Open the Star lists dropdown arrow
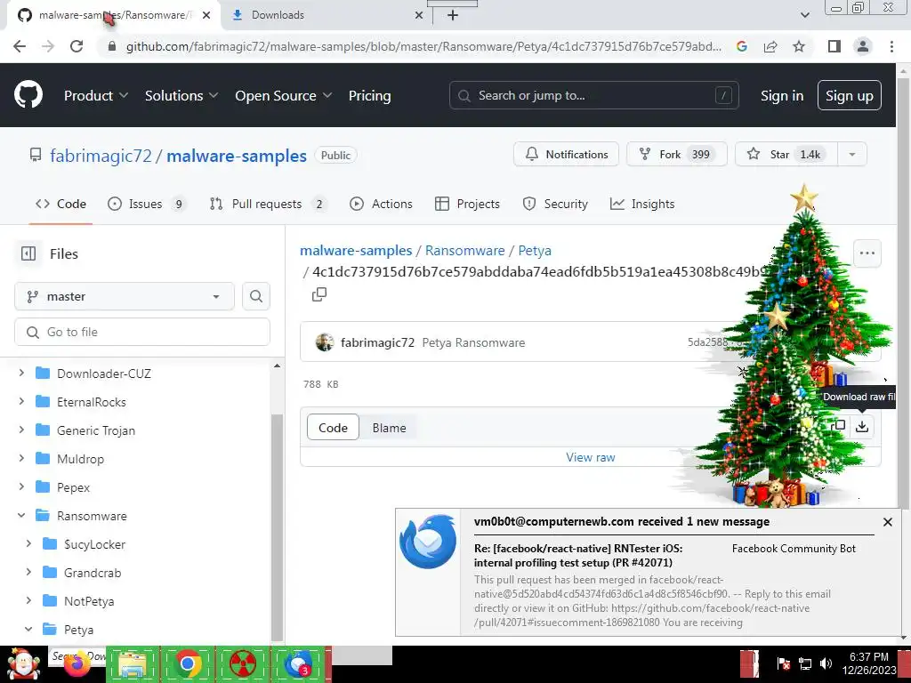Image resolution: width=911 pixels, height=683 pixels. (x=851, y=155)
